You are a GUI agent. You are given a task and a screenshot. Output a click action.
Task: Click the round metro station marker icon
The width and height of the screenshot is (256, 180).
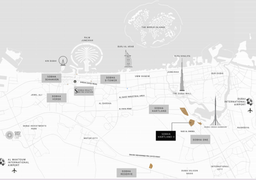75,82
